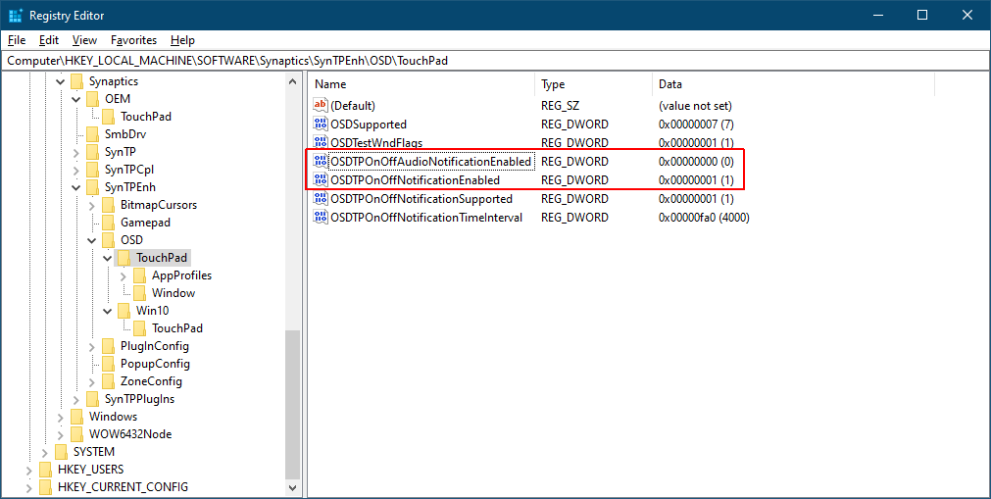Select the HKEY_USERS tree item
The image size is (991, 499).
click(x=90, y=470)
